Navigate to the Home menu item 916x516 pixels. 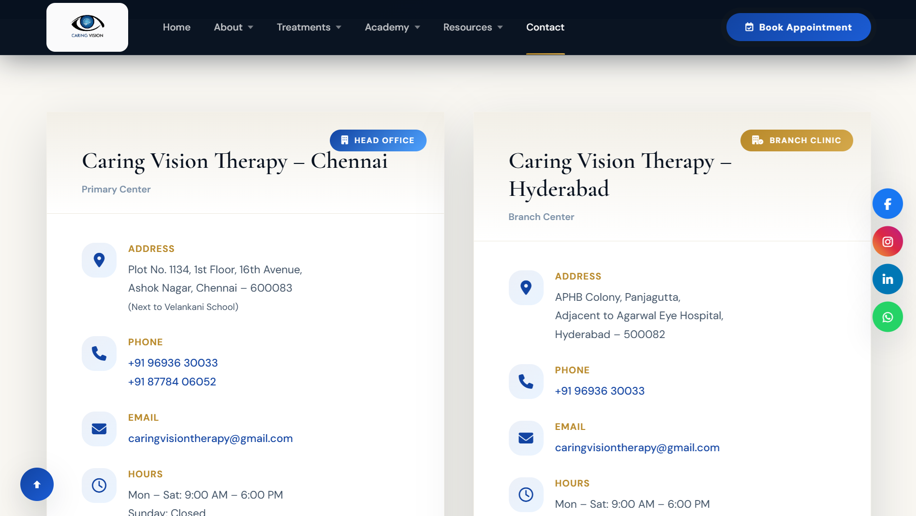177,27
